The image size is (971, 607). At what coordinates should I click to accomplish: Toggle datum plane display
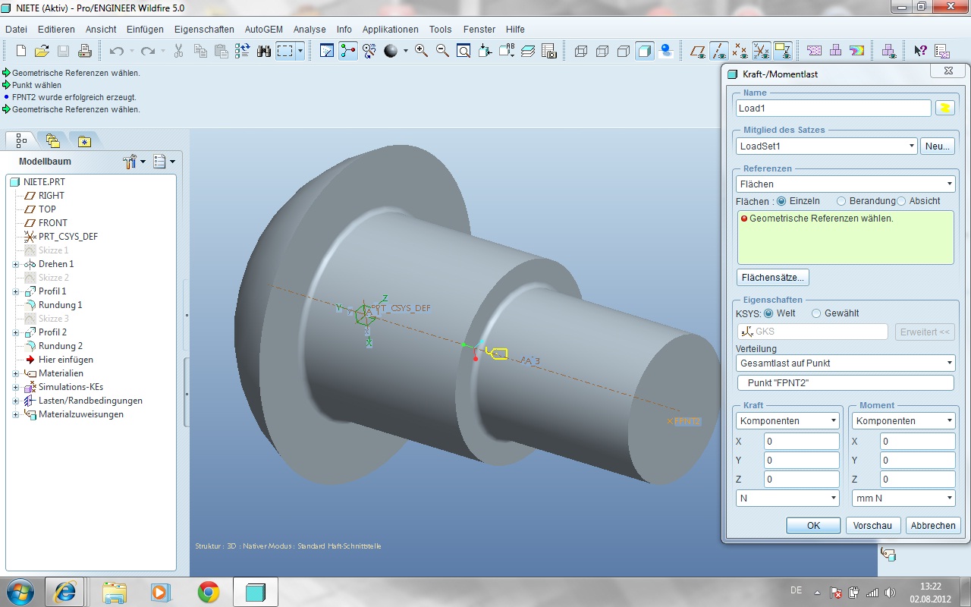click(698, 51)
